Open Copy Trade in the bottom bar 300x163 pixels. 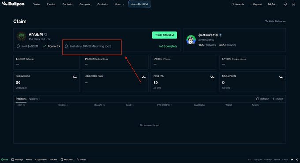coord(41,159)
